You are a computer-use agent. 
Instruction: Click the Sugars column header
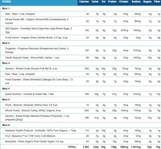(x=147, y=2)
